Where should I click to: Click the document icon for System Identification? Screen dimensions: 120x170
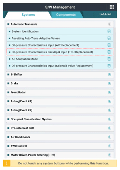109,31
